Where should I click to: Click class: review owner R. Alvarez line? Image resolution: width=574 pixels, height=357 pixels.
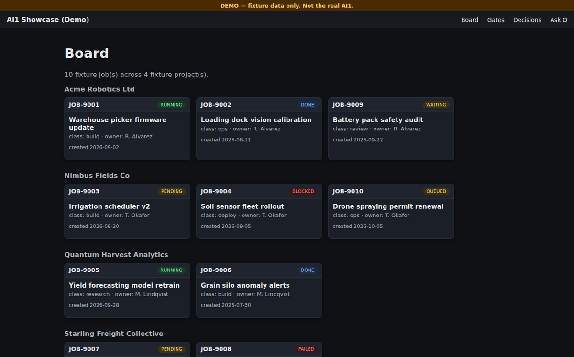377,129
